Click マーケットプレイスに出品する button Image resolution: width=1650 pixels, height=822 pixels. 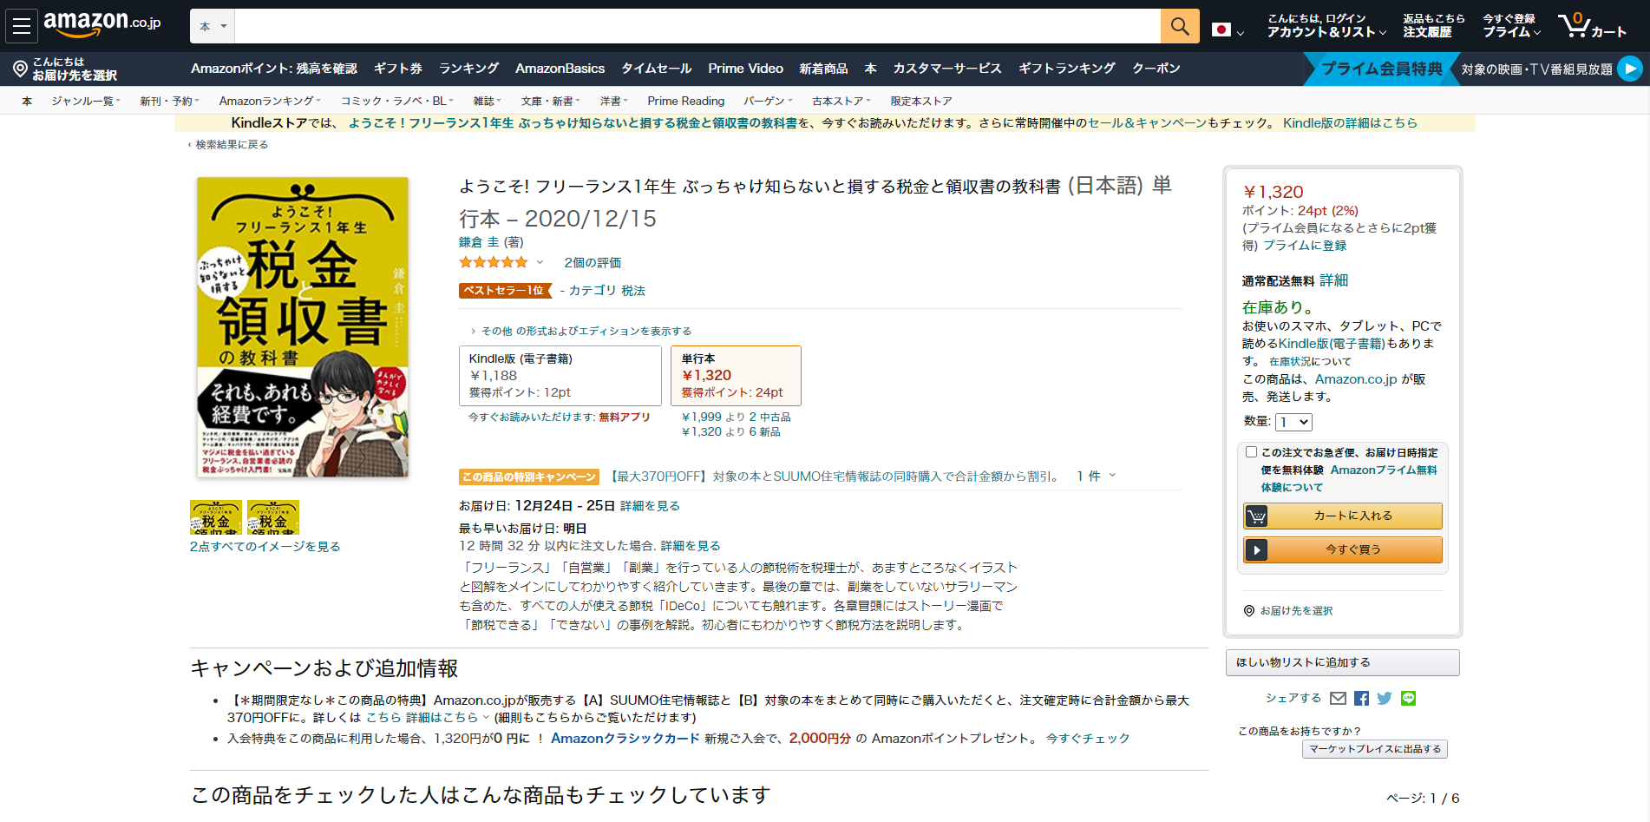tap(1375, 749)
